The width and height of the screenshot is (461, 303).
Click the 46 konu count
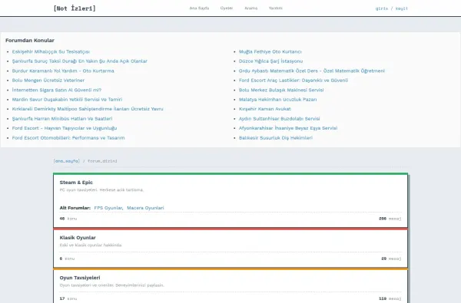68,219
